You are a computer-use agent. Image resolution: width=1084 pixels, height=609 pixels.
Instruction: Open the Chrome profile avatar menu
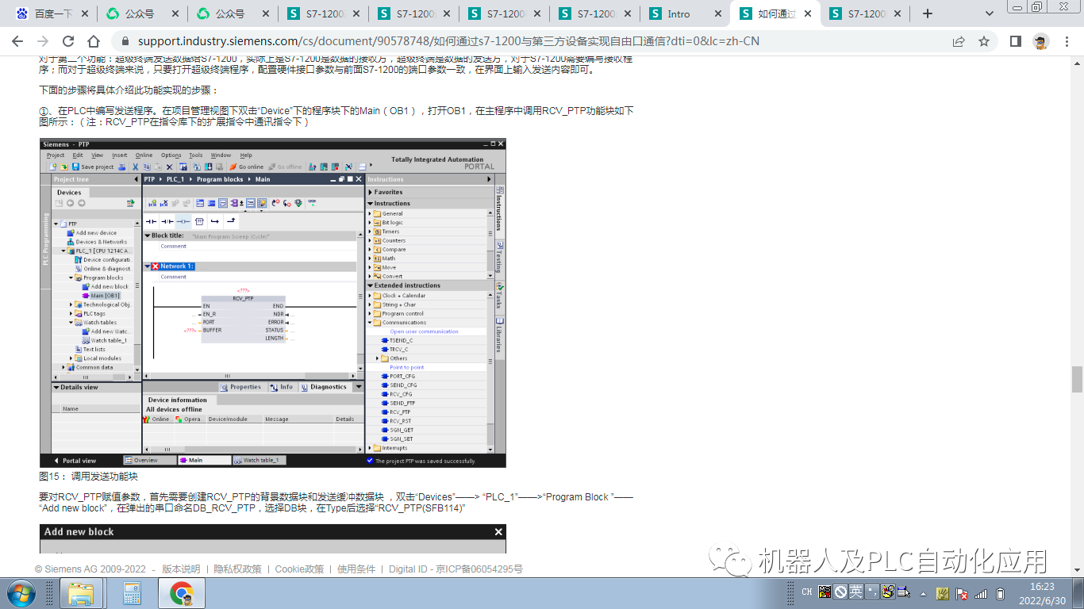(1041, 41)
